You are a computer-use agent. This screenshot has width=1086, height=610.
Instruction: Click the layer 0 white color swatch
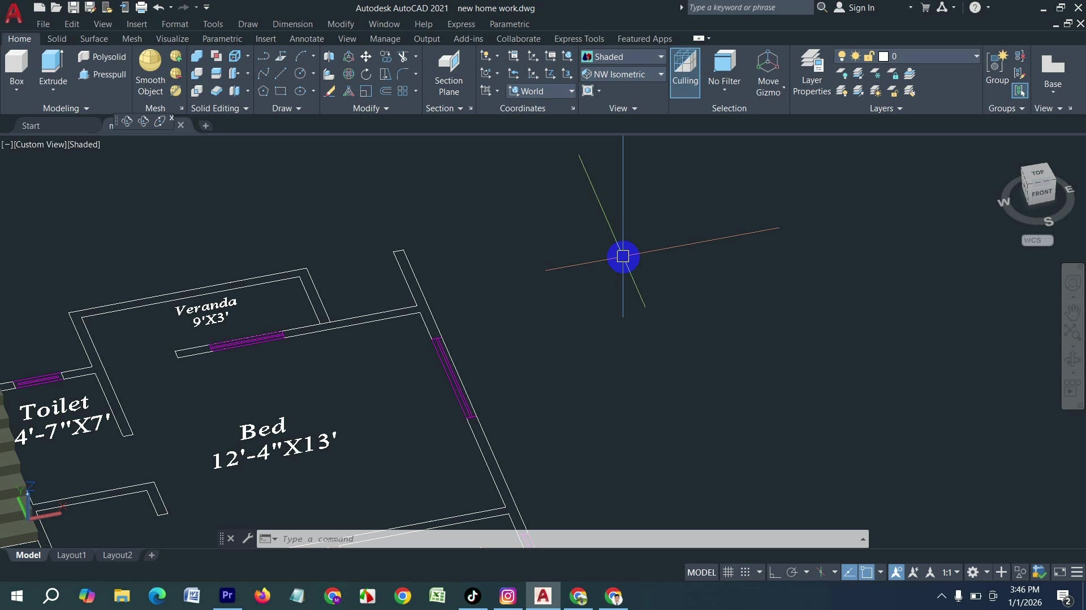coord(884,56)
